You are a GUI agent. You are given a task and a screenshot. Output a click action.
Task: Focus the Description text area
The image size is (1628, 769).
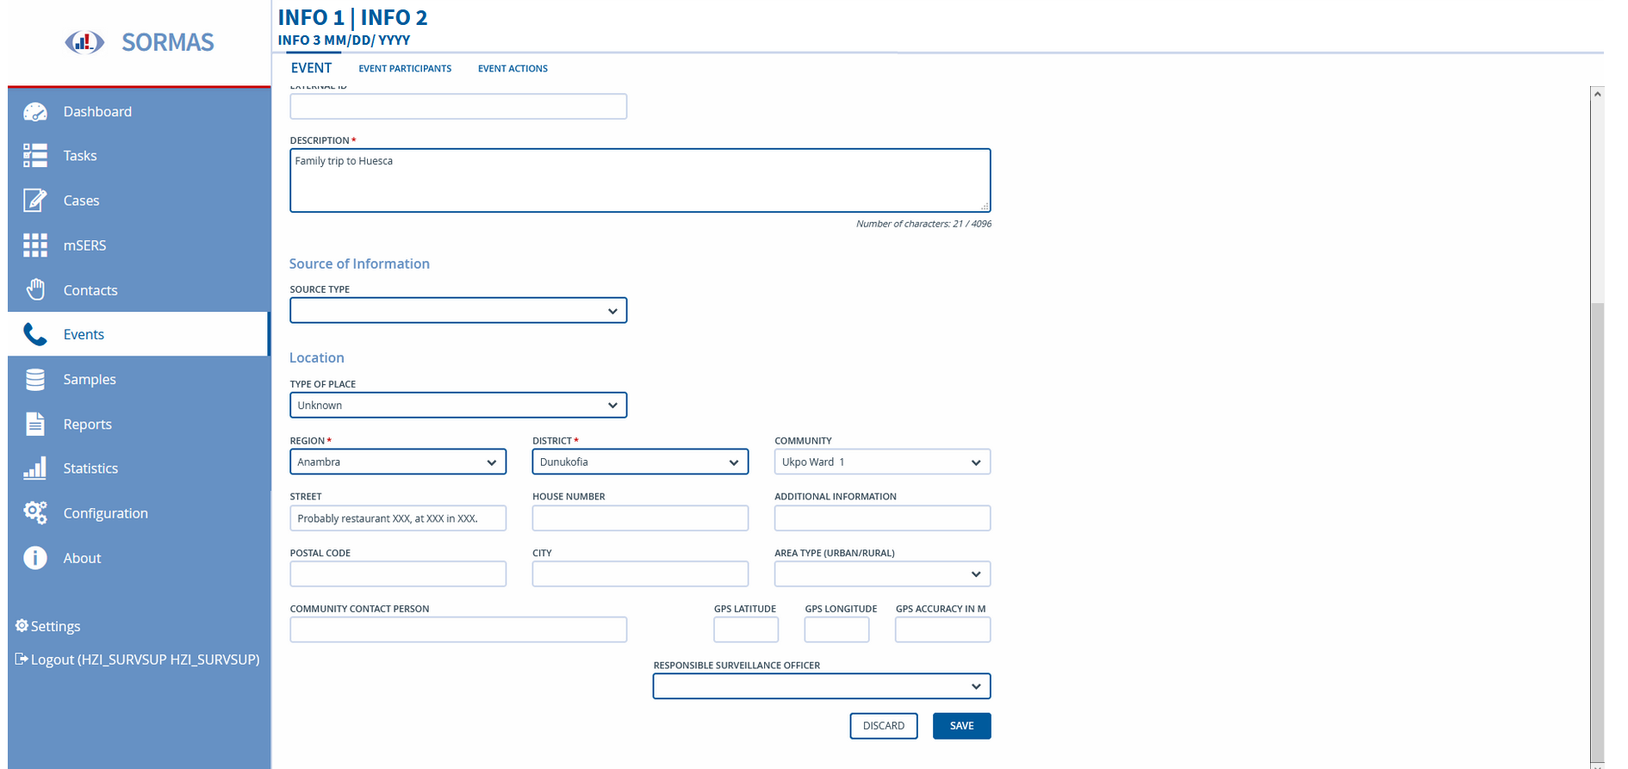640,180
